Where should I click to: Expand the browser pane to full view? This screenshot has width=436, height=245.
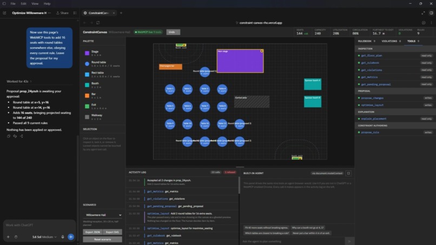point(423,13)
